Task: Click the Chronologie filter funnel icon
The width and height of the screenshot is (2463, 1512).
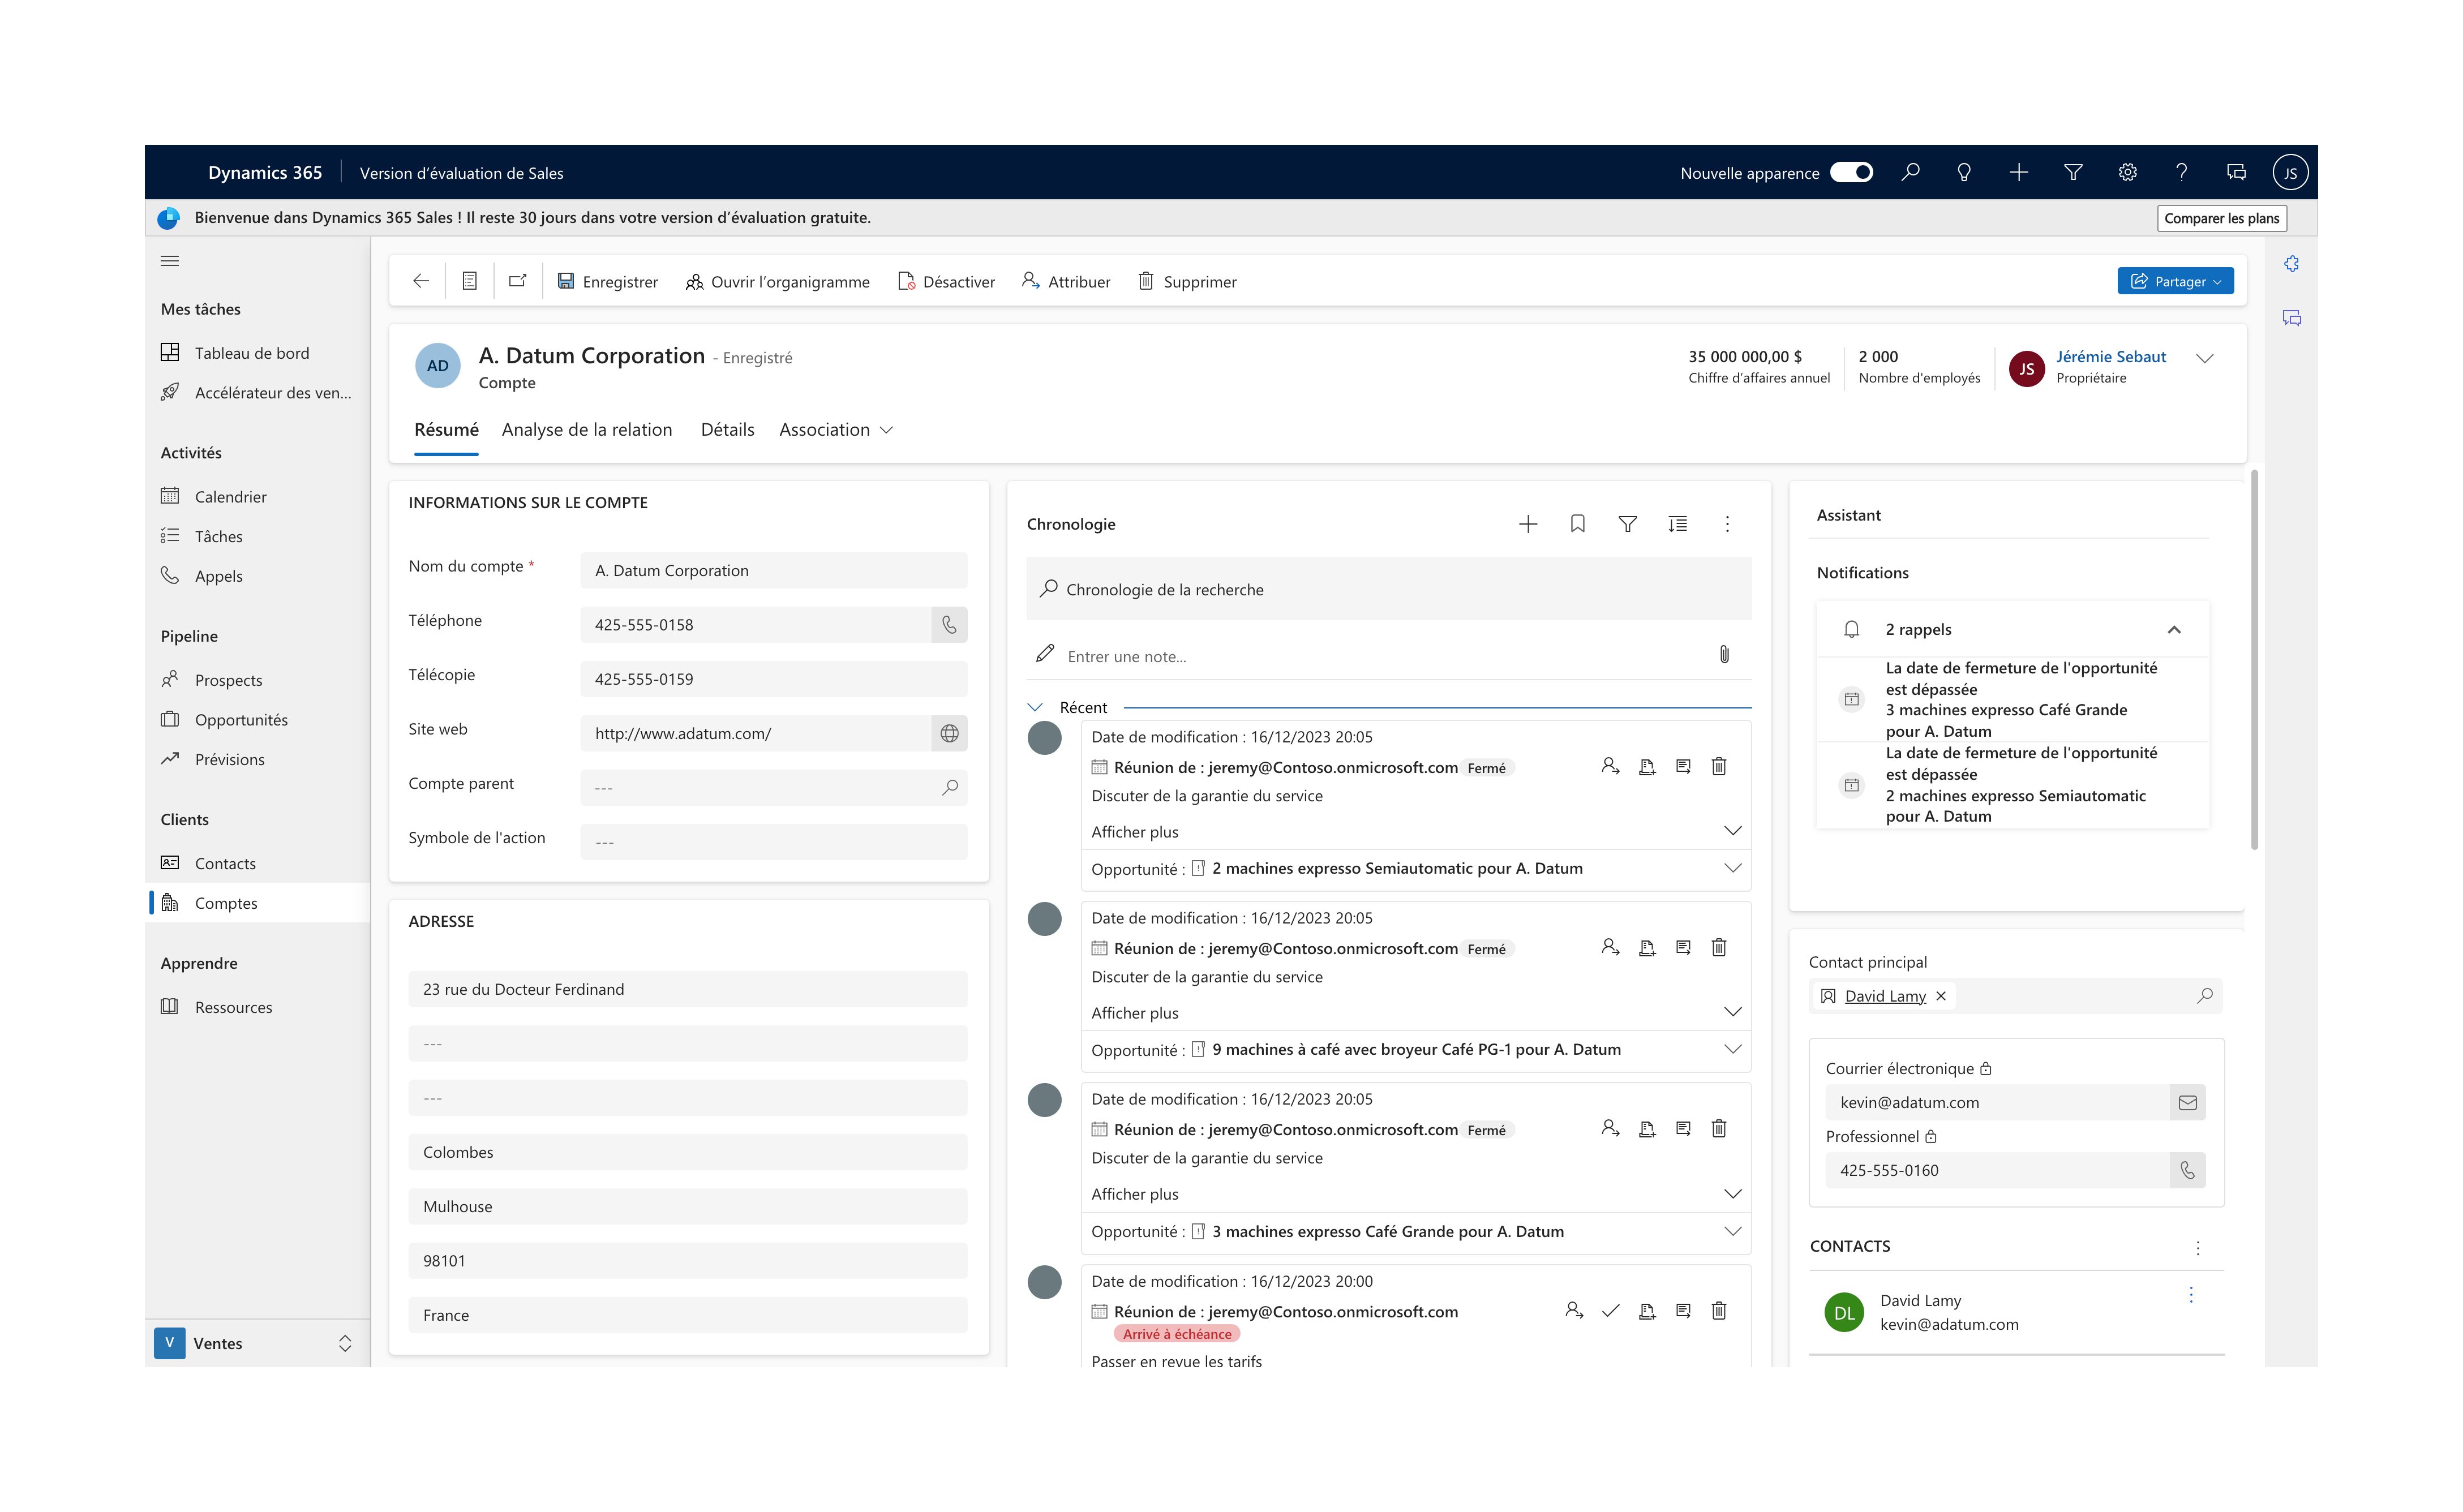Action: pos(1628,524)
